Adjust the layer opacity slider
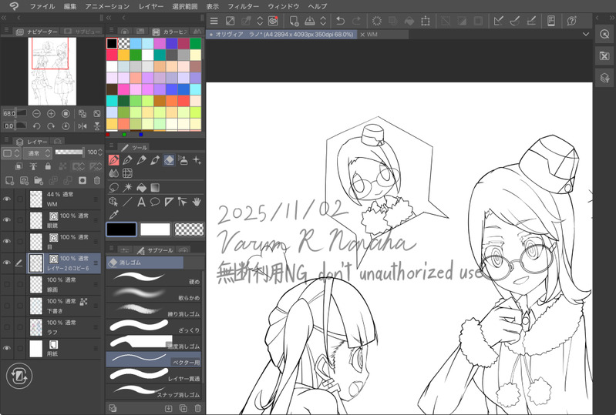616x415 pixels. [x=69, y=152]
